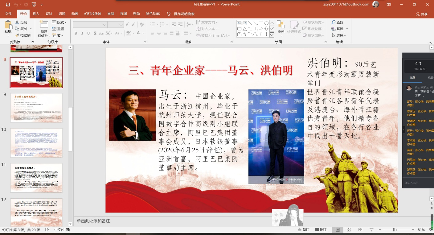
Task: Select slide 11 thumbnail
Action: point(36,178)
